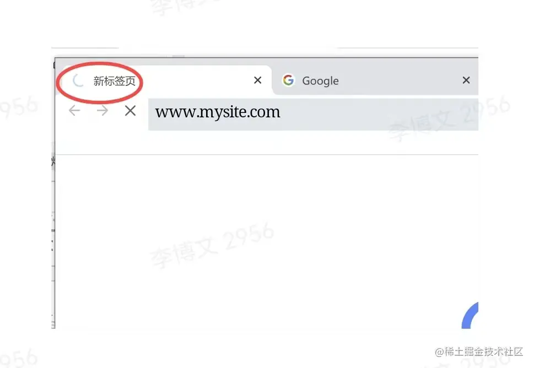534x368 pixels.
Task: Go forward using the right arrow button
Action: (102, 111)
